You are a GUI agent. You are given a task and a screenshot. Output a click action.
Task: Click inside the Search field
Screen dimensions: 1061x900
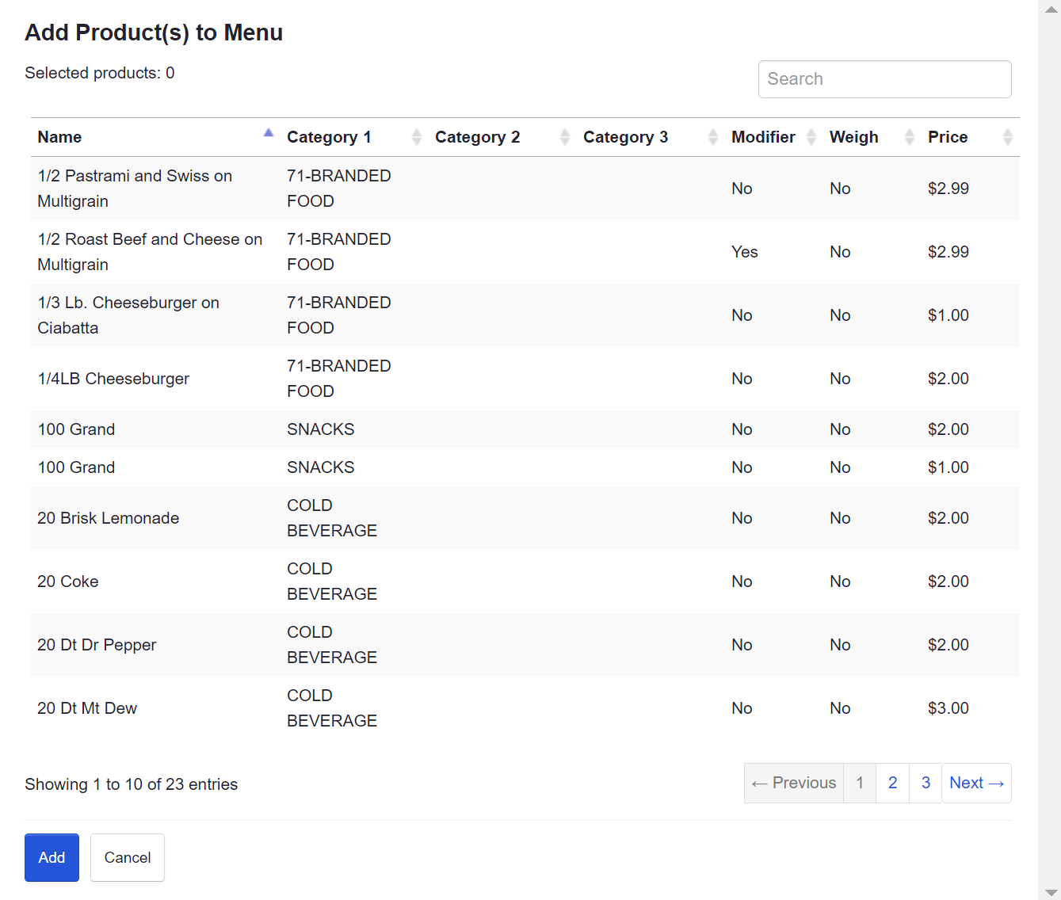[884, 79]
